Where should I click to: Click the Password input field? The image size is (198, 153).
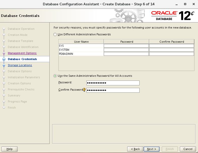[113, 83]
